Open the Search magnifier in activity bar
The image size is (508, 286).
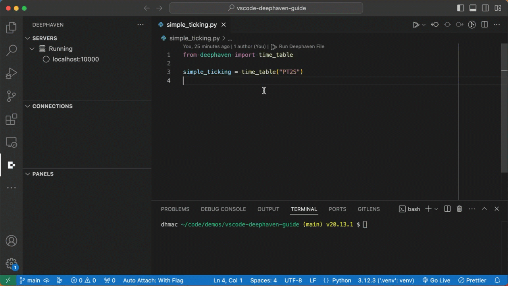(11, 50)
